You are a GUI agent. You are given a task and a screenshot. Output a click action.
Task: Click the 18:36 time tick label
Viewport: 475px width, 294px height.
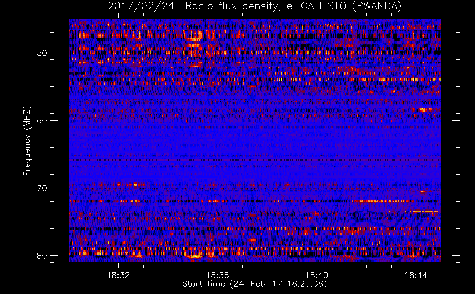pyautogui.click(x=218, y=275)
